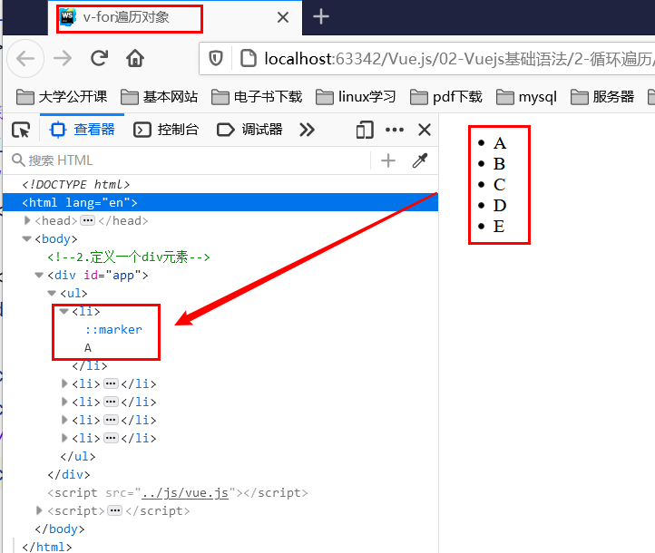Focus the 搜索 HTML search field
This screenshot has width=655, height=553.
click(188, 160)
